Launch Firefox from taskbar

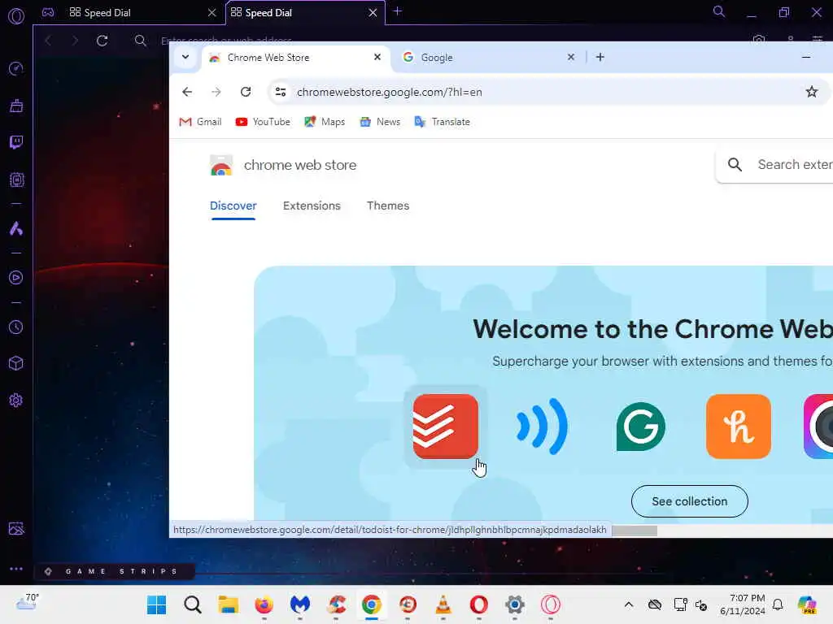264,604
